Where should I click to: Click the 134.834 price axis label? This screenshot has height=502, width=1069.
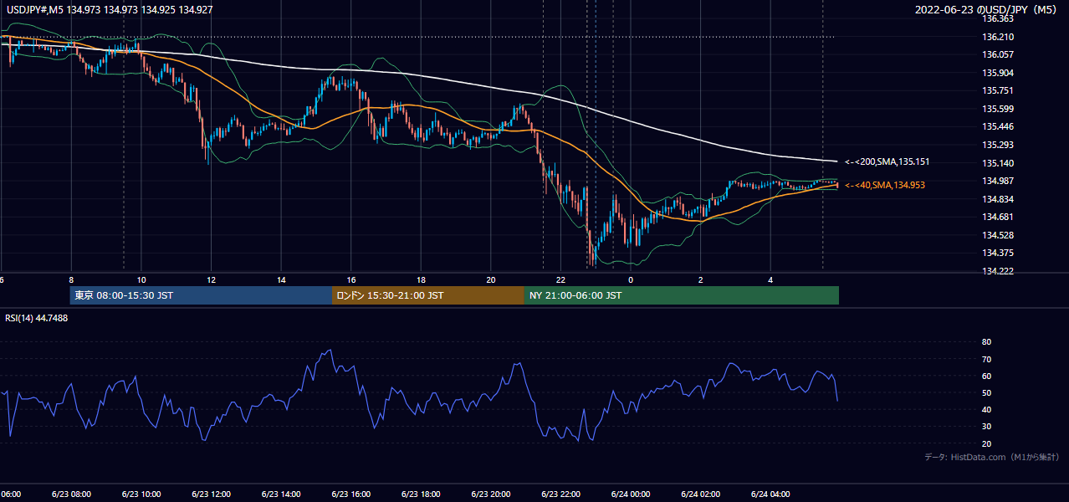click(998, 199)
